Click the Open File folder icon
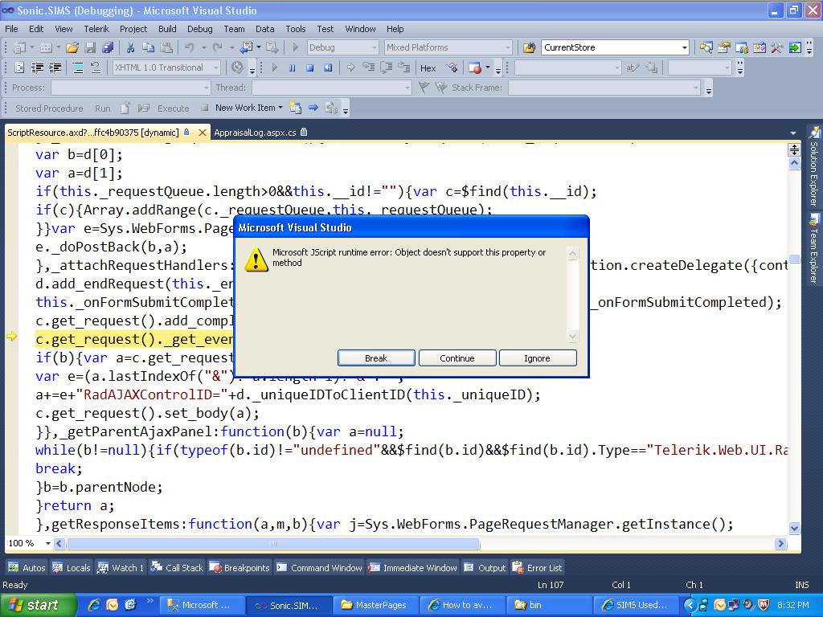This screenshot has width=823, height=617. pos(72,47)
